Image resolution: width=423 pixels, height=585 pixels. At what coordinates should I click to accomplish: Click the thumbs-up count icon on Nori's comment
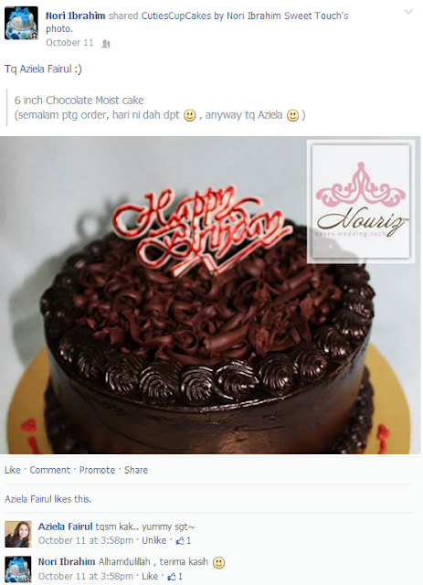coord(174,577)
